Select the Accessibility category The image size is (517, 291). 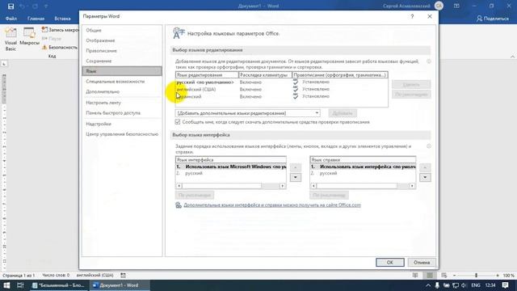[x=122, y=82]
